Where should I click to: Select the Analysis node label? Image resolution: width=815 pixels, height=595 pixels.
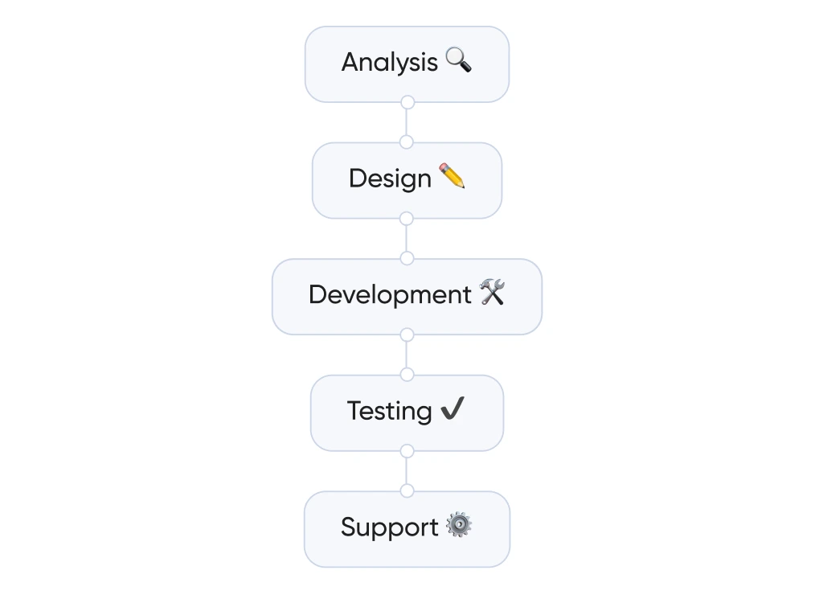(x=390, y=62)
